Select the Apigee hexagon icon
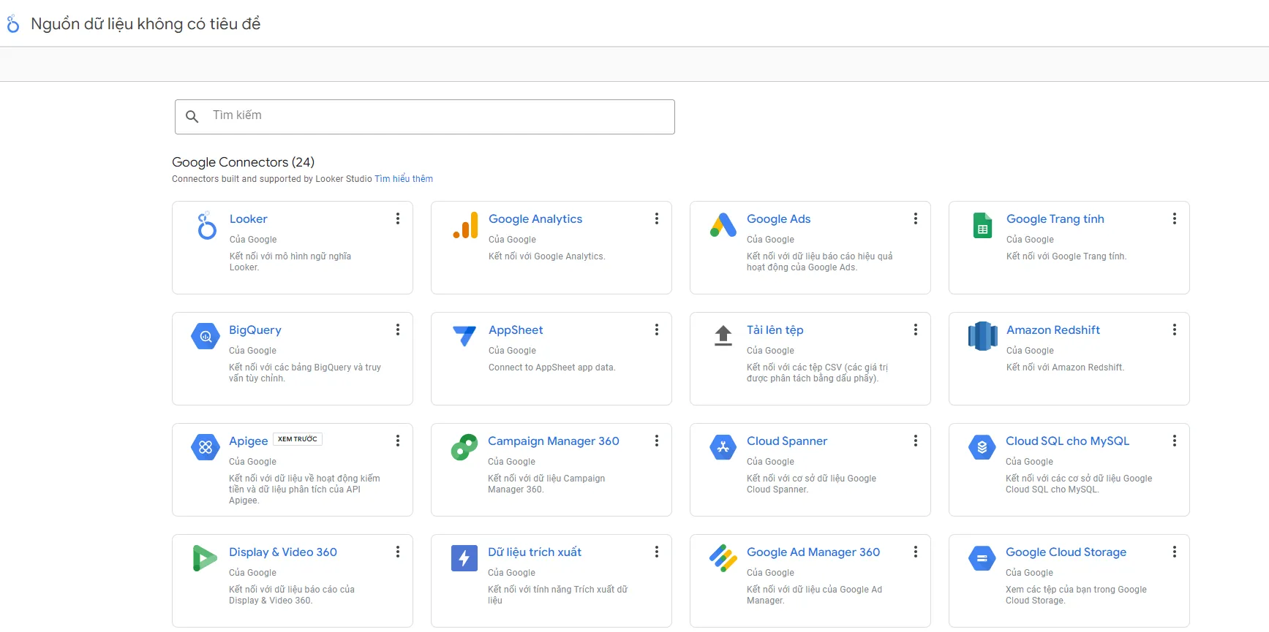1269x632 pixels. point(206,447)
